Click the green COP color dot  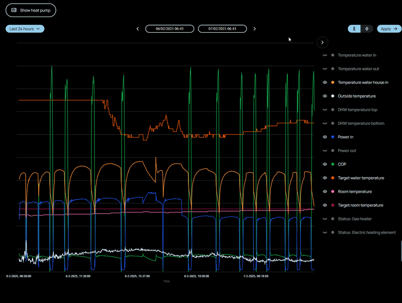[333, 165]
